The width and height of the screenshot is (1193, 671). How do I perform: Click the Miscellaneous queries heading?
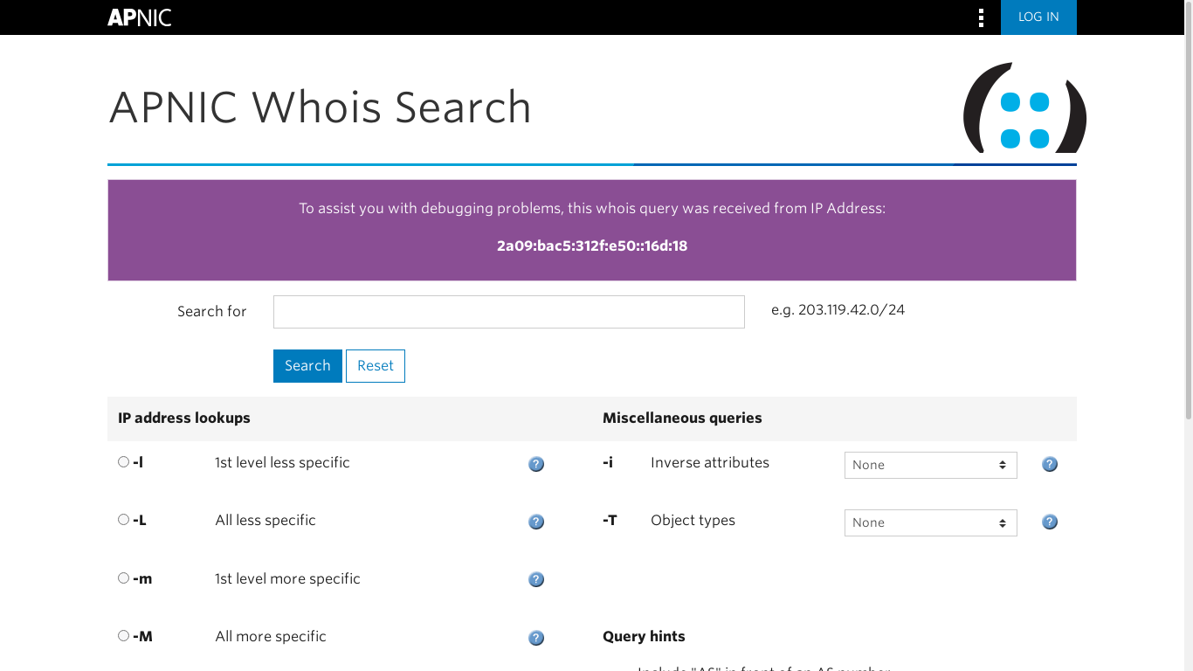click(682, 418)
